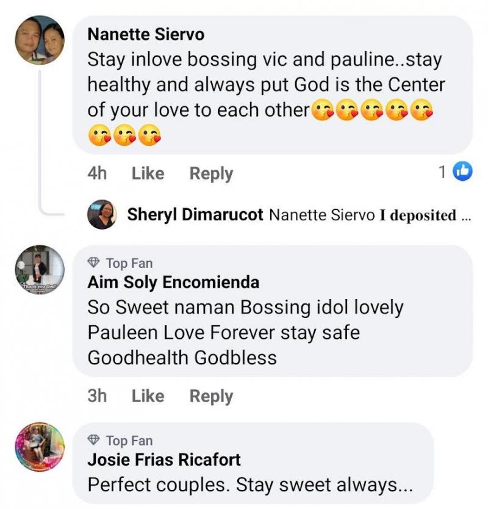Image resolution: width=488 pixels, height=509 pixels.
Task: Open Nanette Siervo's profile picture
Action: point(40,40)
